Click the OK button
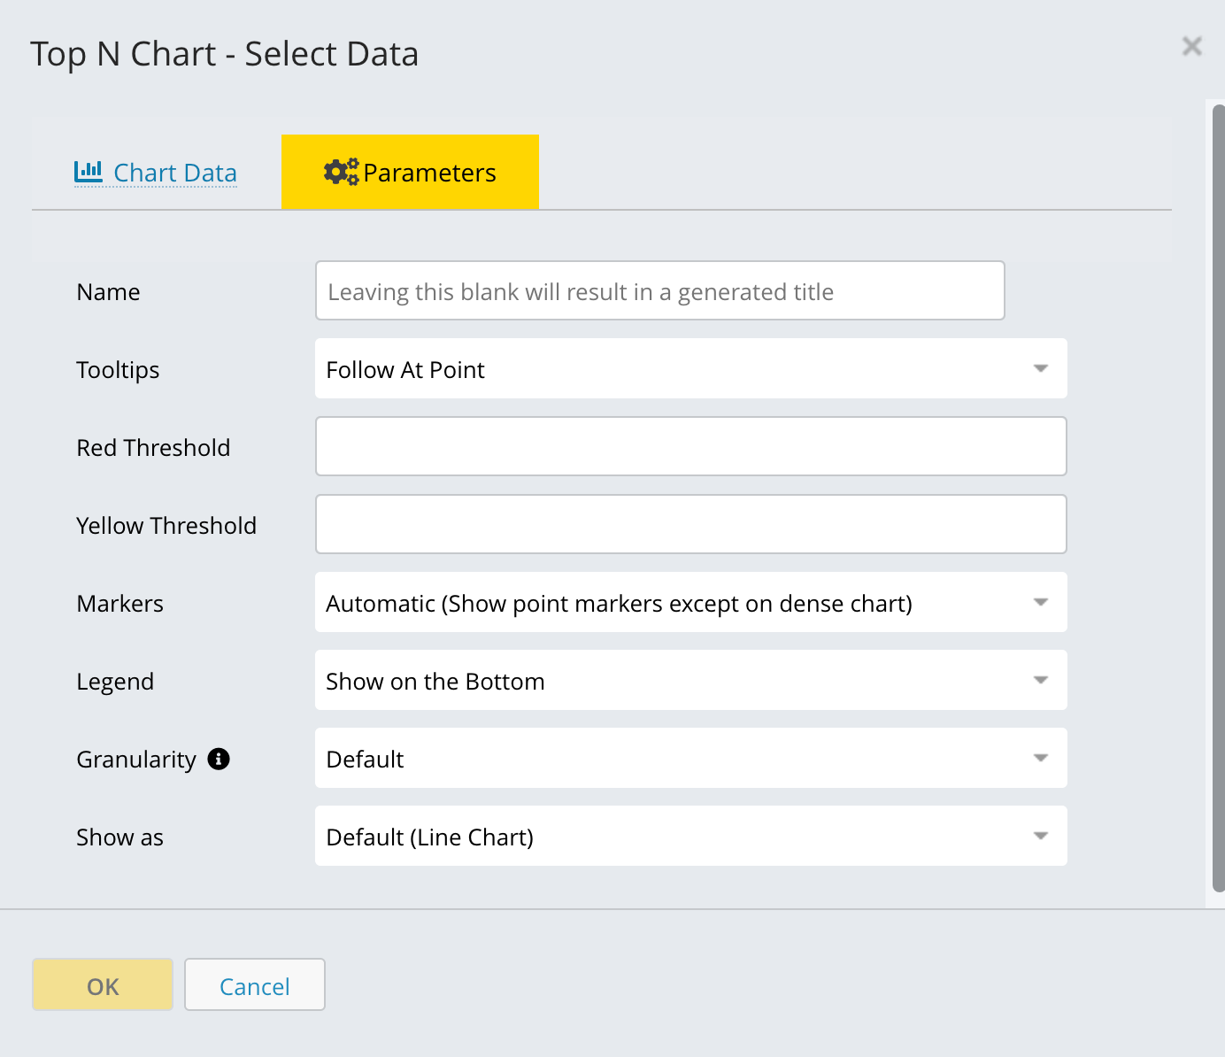 click(x=103, y=984)
